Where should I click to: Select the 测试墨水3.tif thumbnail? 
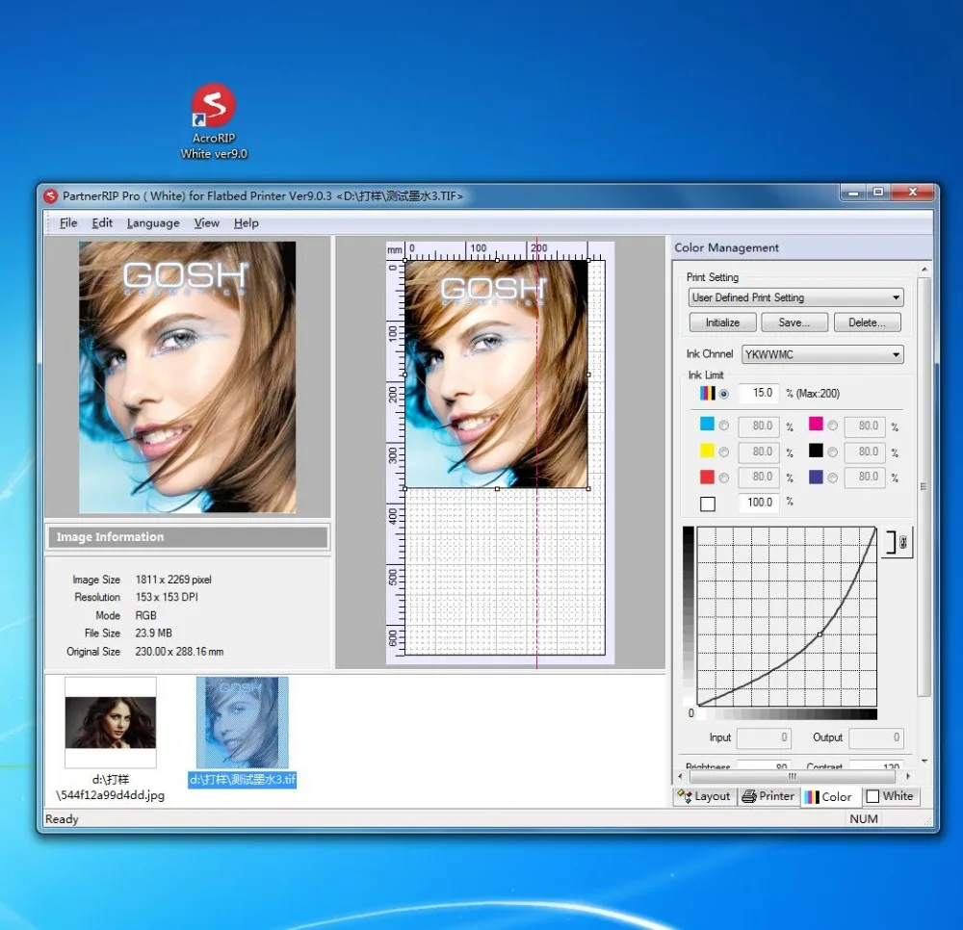pyautogui.click(x=242, y=733)
